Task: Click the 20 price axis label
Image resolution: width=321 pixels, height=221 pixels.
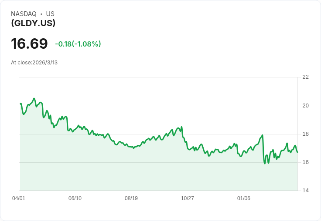Action: tap(305, 106)
